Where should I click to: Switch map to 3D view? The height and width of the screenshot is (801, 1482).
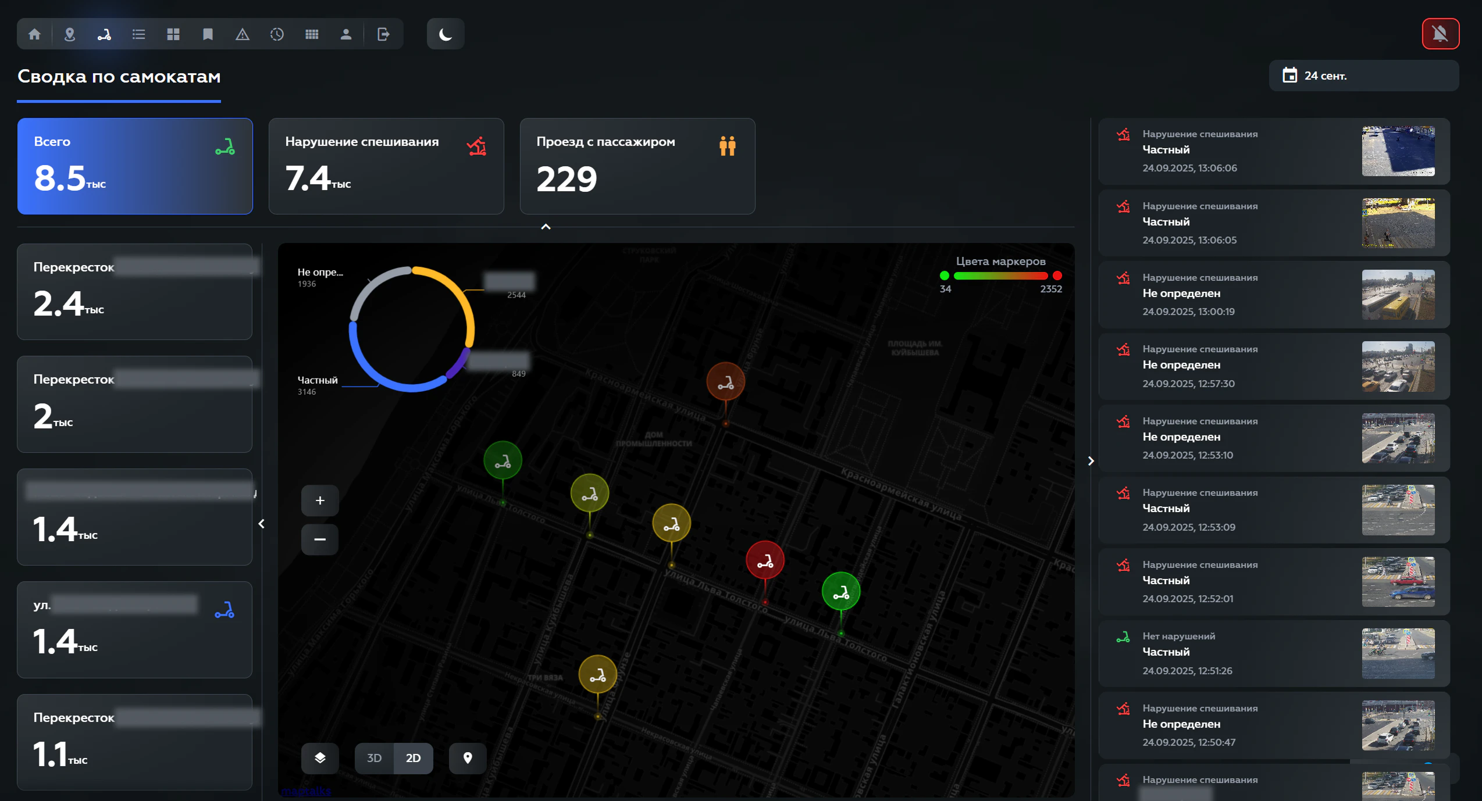point(374,758)
